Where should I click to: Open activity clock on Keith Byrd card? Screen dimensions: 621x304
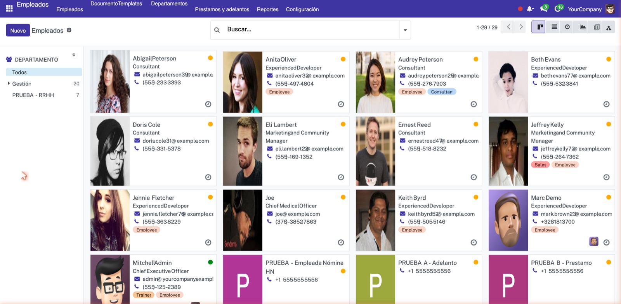pos(474,242)
